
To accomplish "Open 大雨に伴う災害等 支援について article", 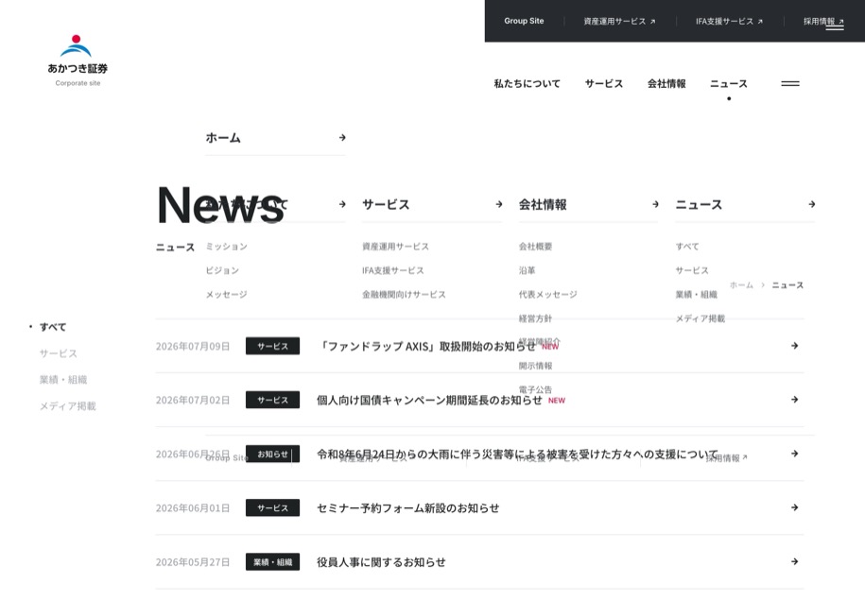I will pos(517,454).
